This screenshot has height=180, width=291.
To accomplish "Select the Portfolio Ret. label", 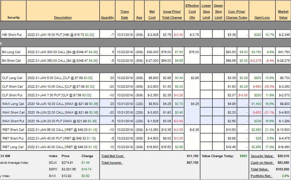I will (x=262, y=176).
